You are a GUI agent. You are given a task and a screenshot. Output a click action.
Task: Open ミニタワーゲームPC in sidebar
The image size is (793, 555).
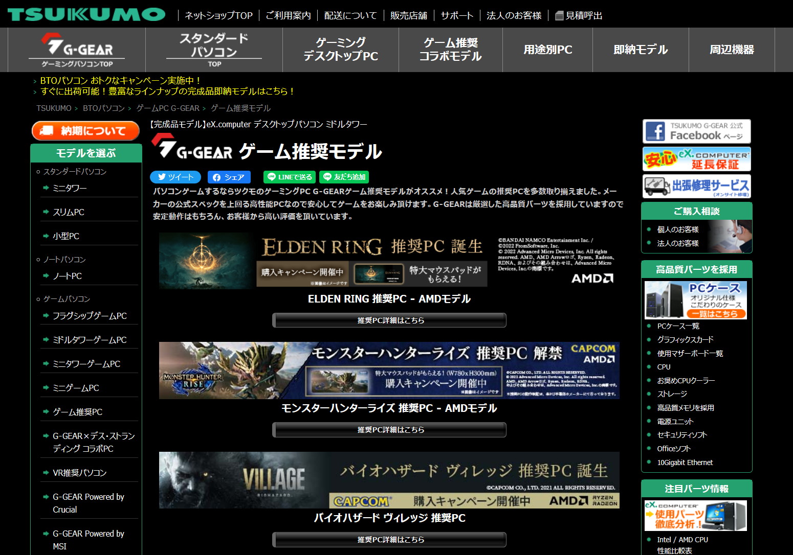tap(86, 364)
